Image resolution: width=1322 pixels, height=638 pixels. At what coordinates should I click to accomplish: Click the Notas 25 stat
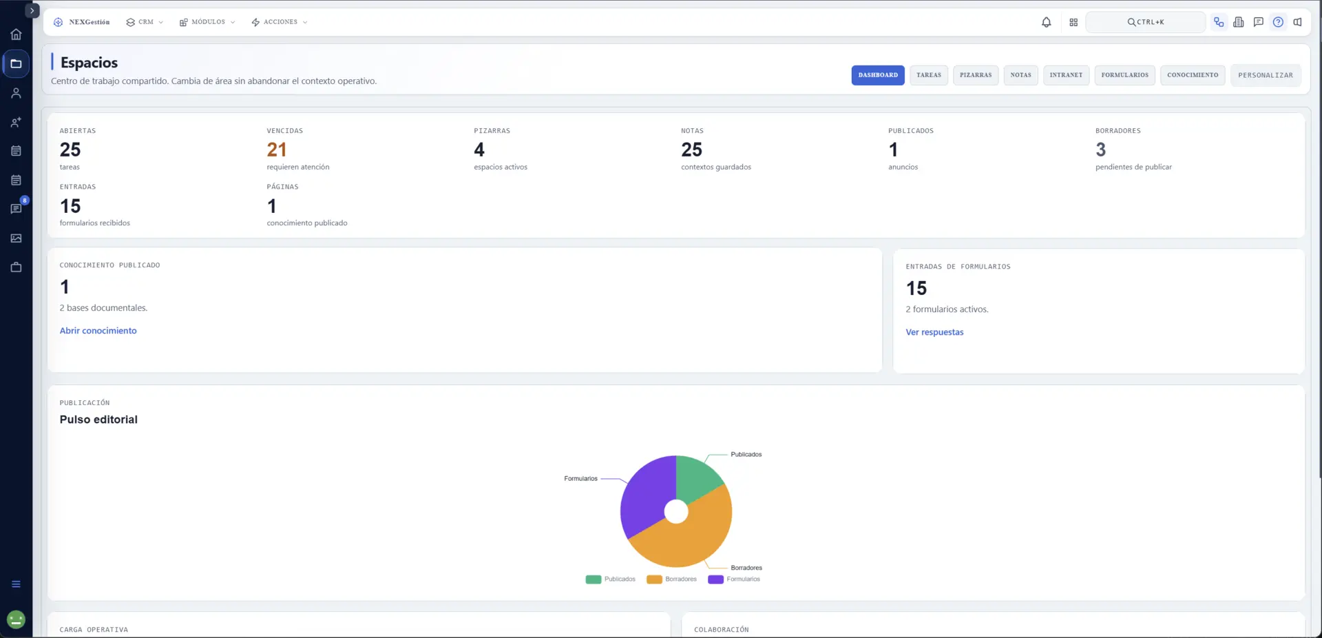(716, 150)
